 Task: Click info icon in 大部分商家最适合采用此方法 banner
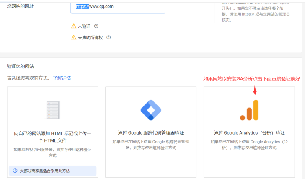15,171
